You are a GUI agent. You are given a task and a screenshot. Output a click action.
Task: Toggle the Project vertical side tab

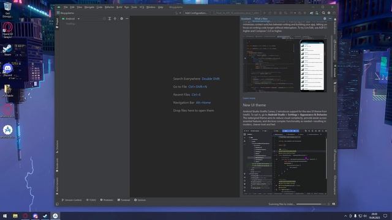57,23
